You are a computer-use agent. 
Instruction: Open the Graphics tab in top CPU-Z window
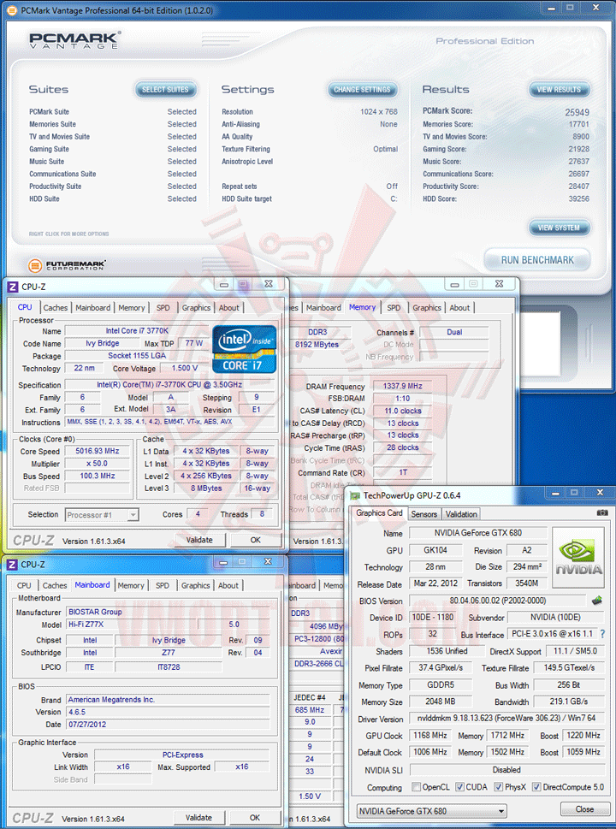pos(196,308)
